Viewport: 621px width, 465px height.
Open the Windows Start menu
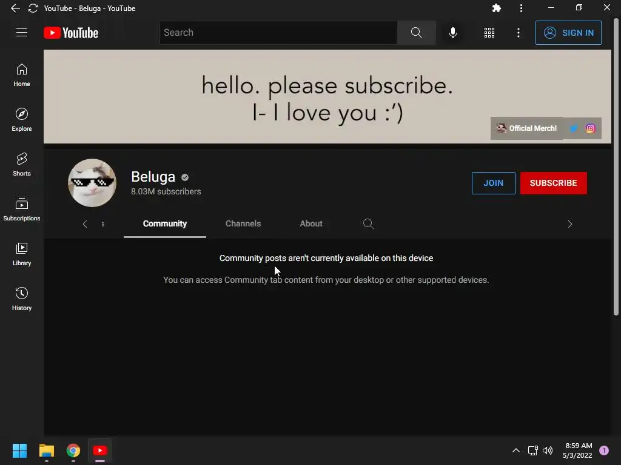click(19, 450)
